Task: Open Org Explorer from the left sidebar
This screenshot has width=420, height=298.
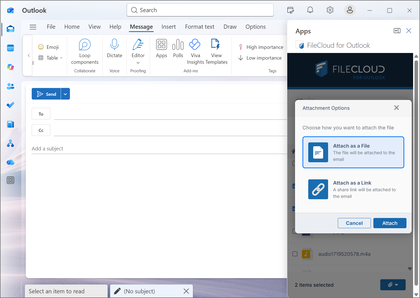Action: [x=10, y=143]
